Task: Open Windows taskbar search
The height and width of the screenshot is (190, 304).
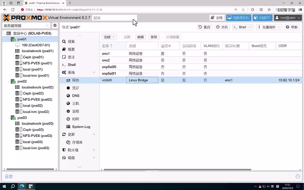Action: pyautogui.click(x=13, y=186)
